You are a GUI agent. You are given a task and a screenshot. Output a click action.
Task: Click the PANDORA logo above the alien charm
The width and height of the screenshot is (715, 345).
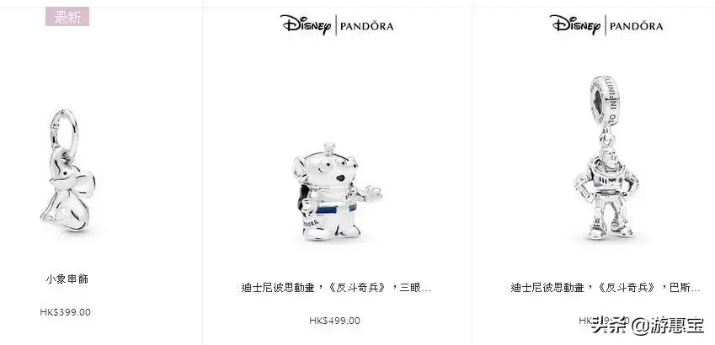tap(367, 26)
